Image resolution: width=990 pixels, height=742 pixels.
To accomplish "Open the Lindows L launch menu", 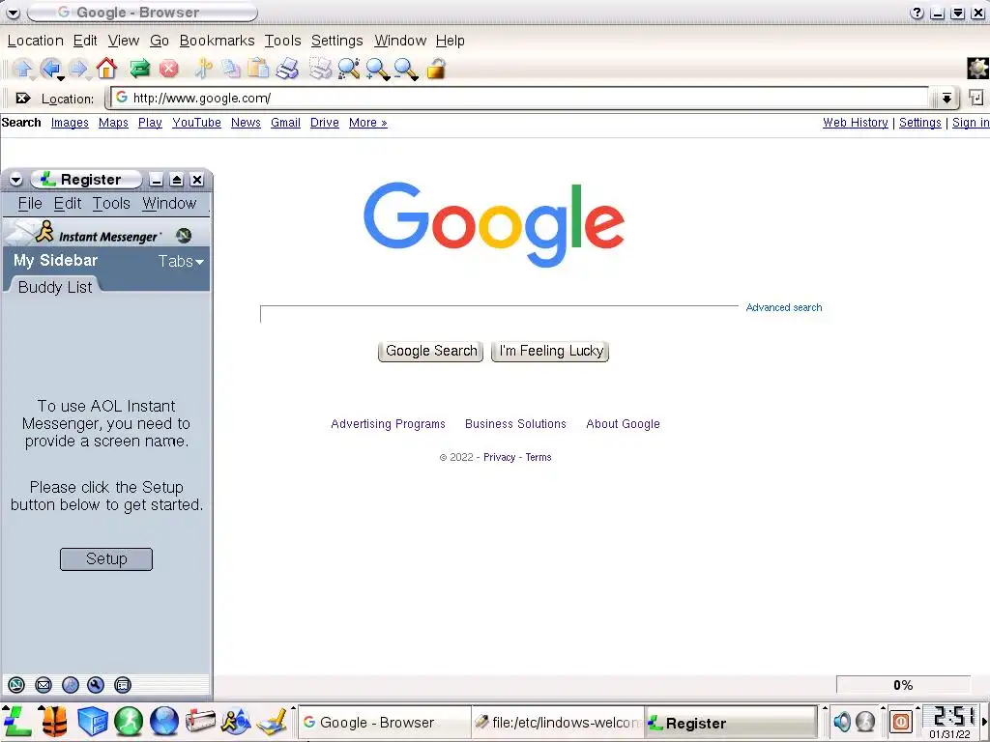I will (17, 721).
